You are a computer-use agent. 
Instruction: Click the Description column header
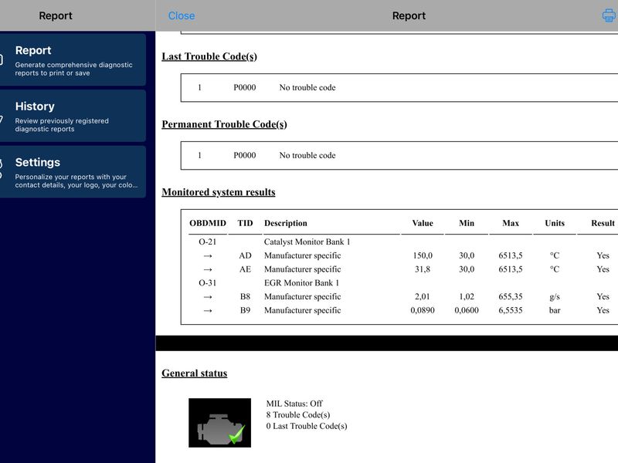(285, 223)
